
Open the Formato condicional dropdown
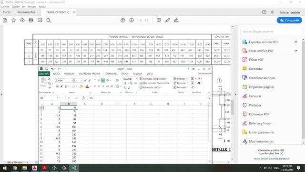coord(153,79)
